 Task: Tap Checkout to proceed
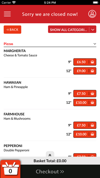coord(50,171)
